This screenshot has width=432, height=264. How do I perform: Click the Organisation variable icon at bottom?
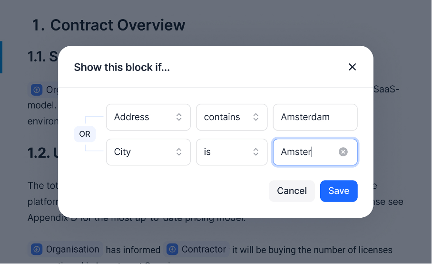tap(37, 249)
